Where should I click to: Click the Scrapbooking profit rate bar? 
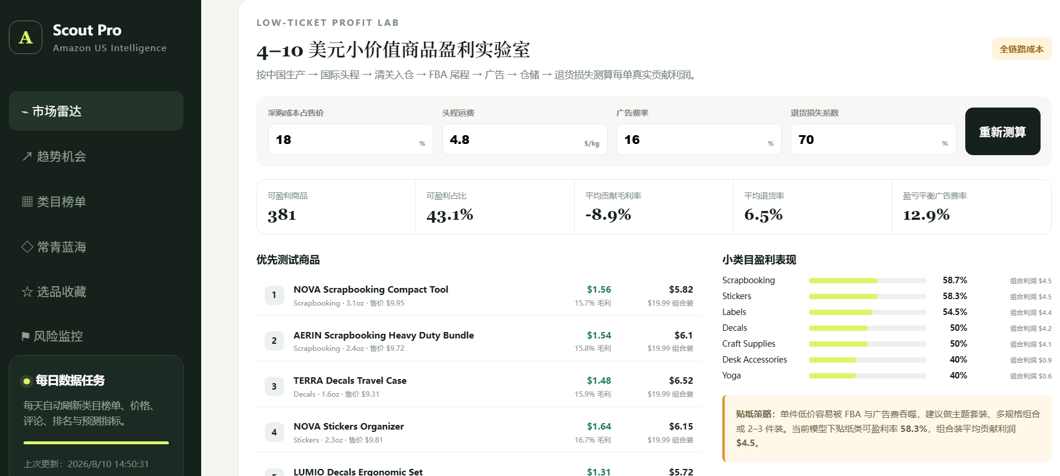click(867, 281)
